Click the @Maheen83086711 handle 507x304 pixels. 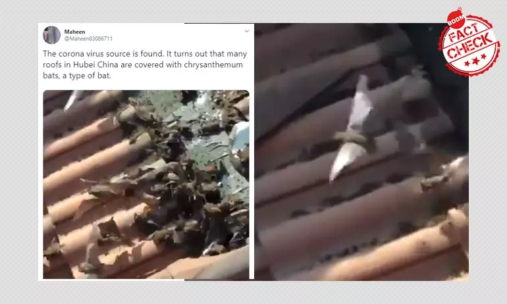88,38
